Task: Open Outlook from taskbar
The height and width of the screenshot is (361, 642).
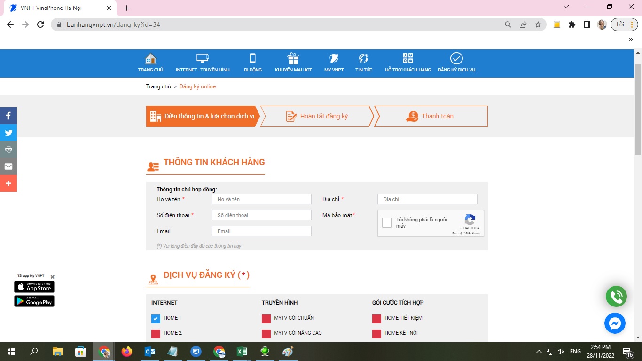Action: [150, 352]
